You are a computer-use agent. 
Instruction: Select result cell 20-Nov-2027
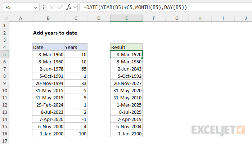pyautogui.click(x=126, y=83)
